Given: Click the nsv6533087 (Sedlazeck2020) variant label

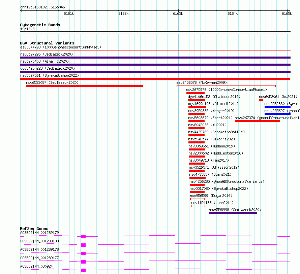Looking at the screenshot, I should point(53,82).
